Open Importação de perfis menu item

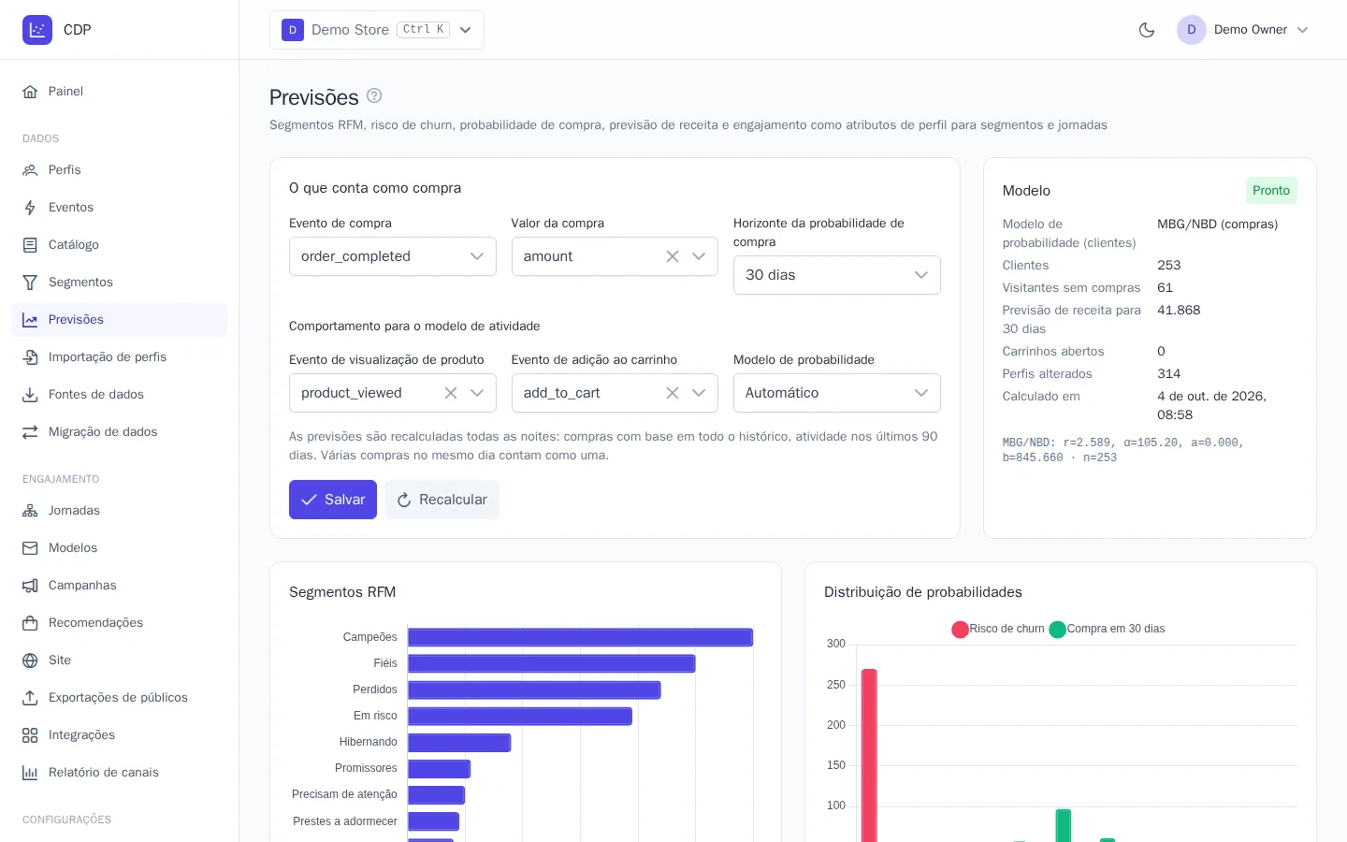[x=119, y=357]
